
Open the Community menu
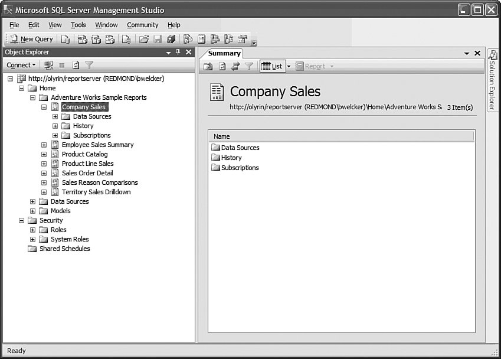pyautogui.click(x=142, y=25)
